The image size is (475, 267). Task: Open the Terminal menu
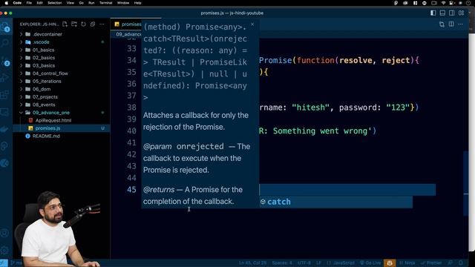coord(105,3)
